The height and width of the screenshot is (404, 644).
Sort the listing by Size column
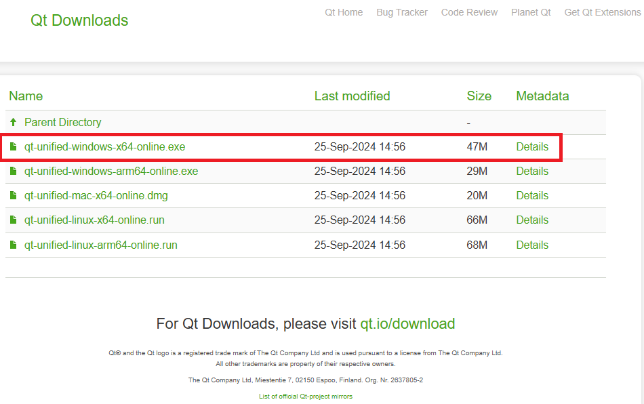(x=479, y=96)
